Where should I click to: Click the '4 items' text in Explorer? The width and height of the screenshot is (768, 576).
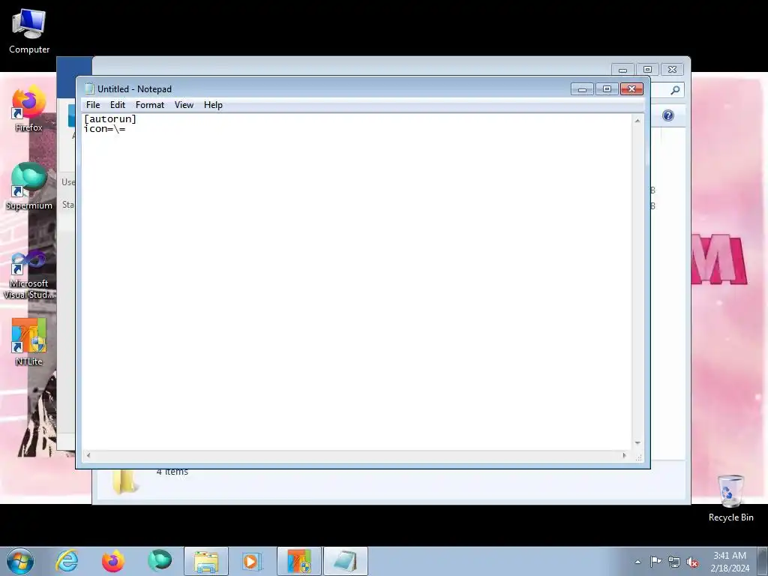[172, 472]
